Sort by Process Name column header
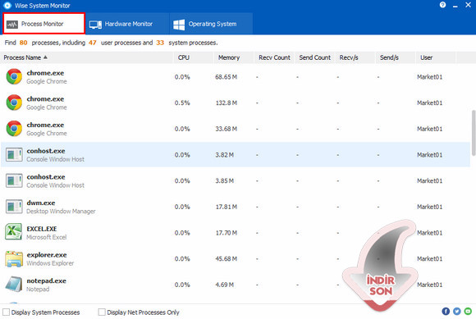This screenshot has height=319, width=476. [x=86, y=57]
